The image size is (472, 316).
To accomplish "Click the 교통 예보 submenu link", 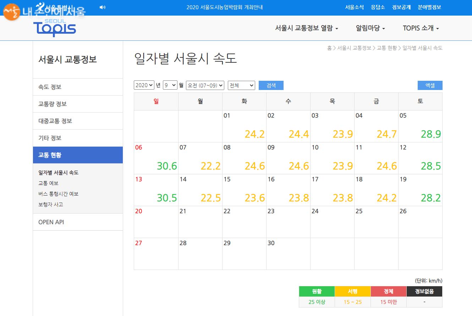I will click(48, 183).
